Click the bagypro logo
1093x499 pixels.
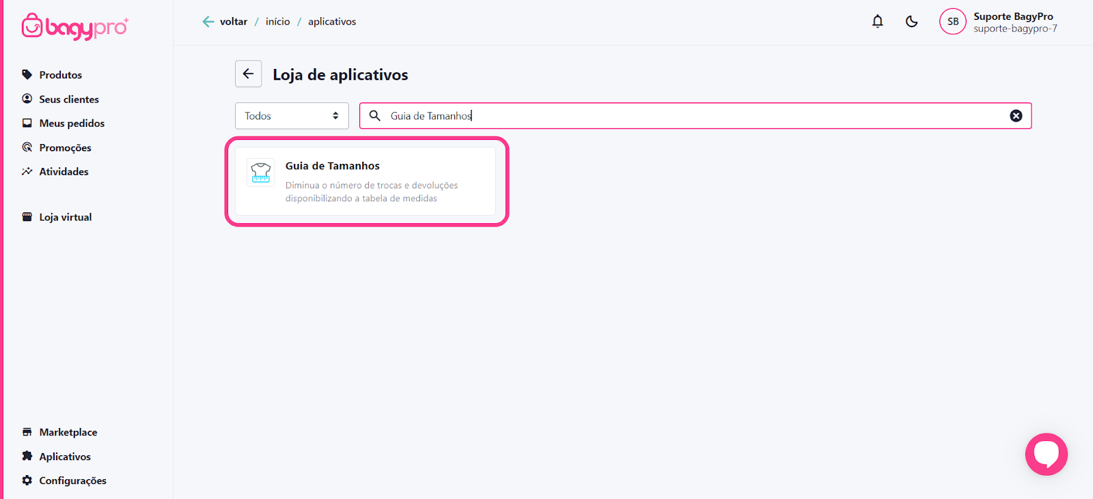(x=74, y=27)
